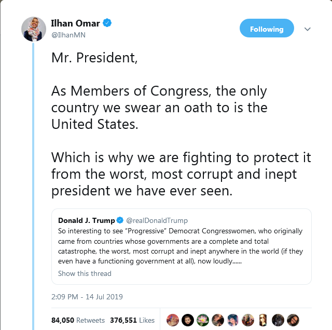Click the first liker avatar in the row
This screenshot has height=330, width=332.
click(173, 320)
